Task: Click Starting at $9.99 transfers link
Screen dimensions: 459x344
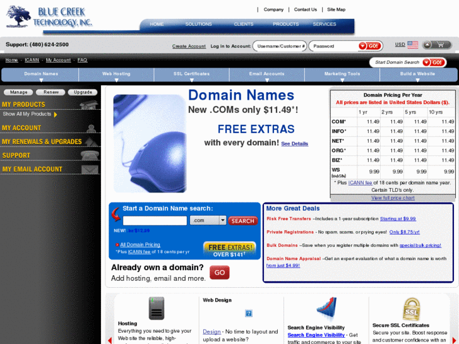Action: click(x=398, y=218)
